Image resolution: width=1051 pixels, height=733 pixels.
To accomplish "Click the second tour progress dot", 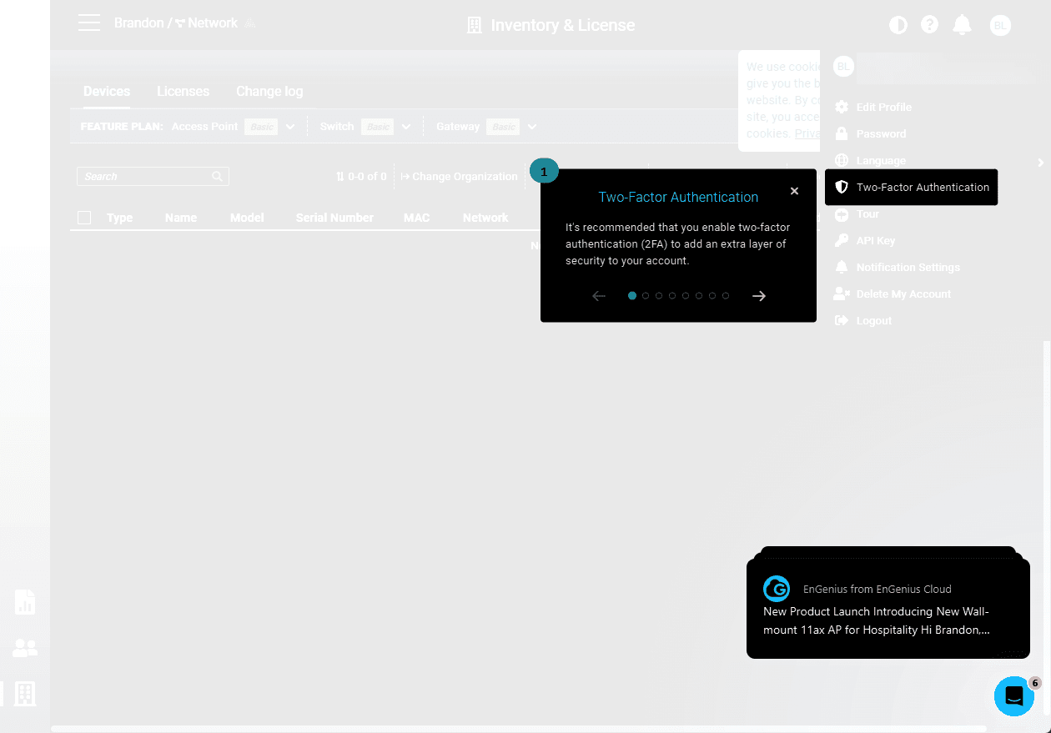I will pos(646,296).
